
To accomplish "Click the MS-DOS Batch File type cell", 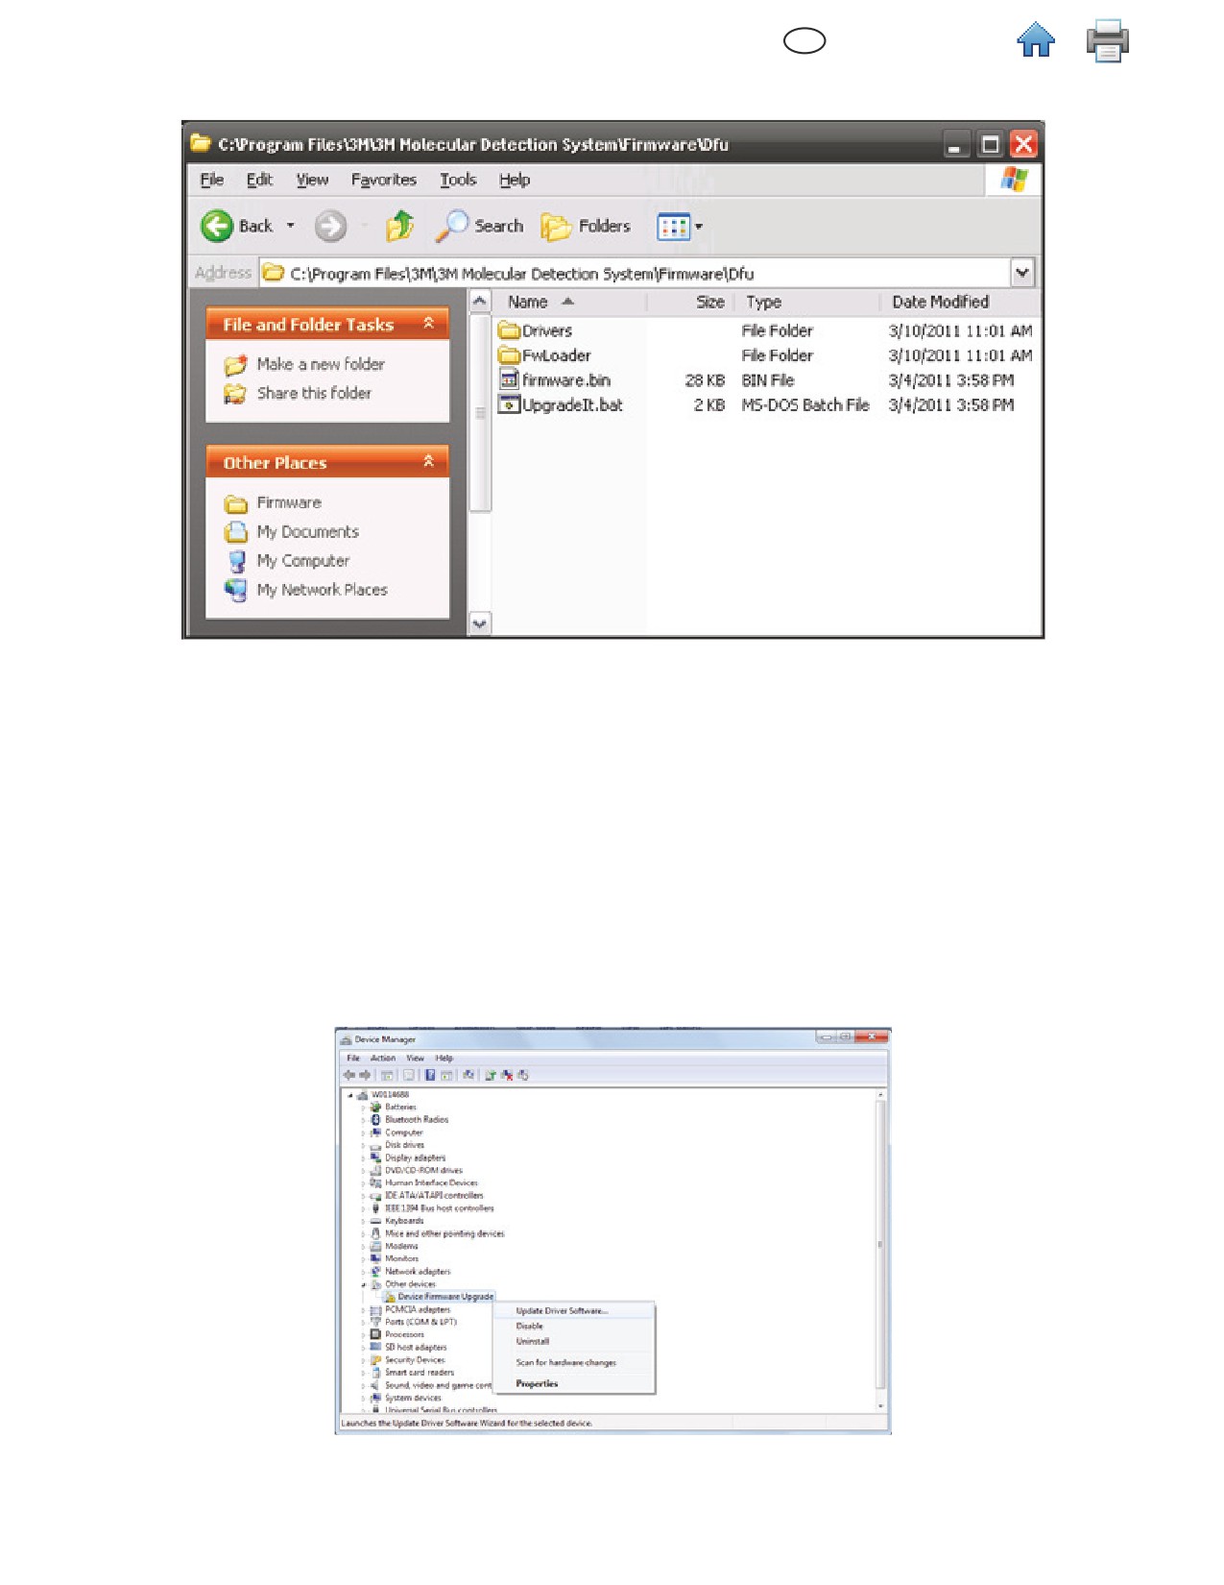I will (x=805, y=405).
